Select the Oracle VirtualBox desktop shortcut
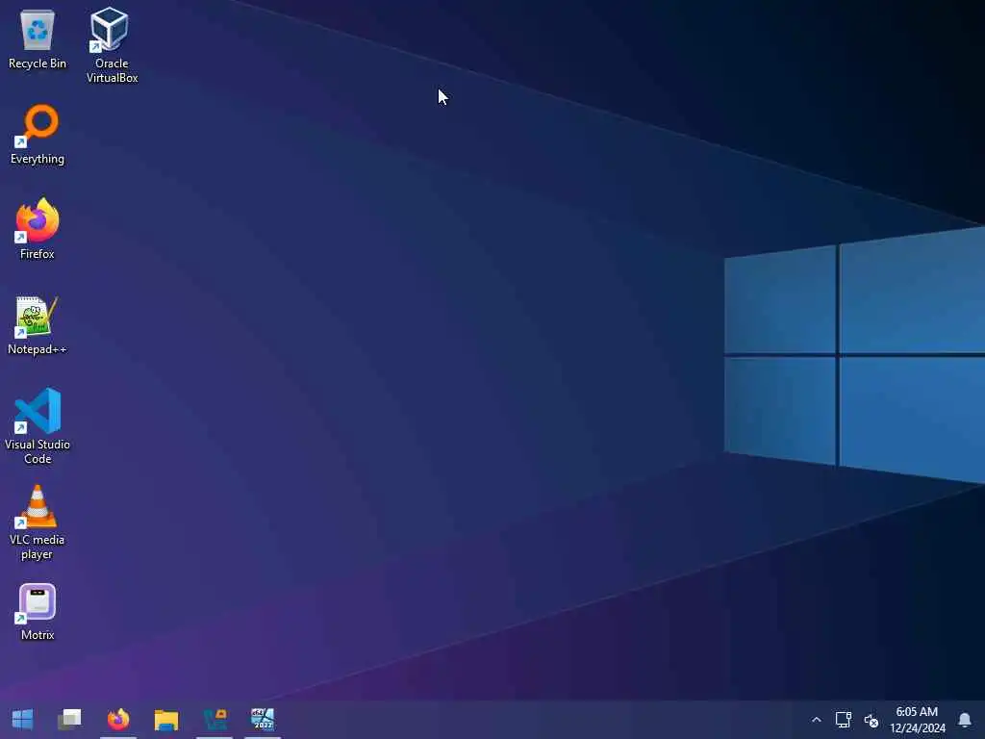 [x=112, y=45]
